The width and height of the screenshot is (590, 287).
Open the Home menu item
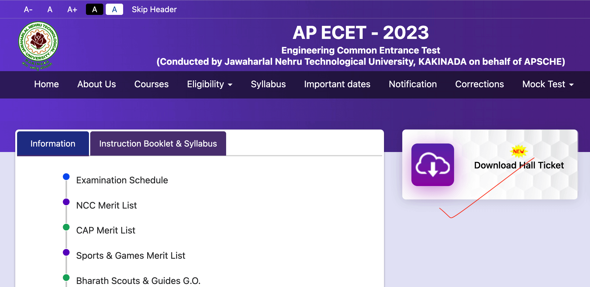click(x=46, y=84)
